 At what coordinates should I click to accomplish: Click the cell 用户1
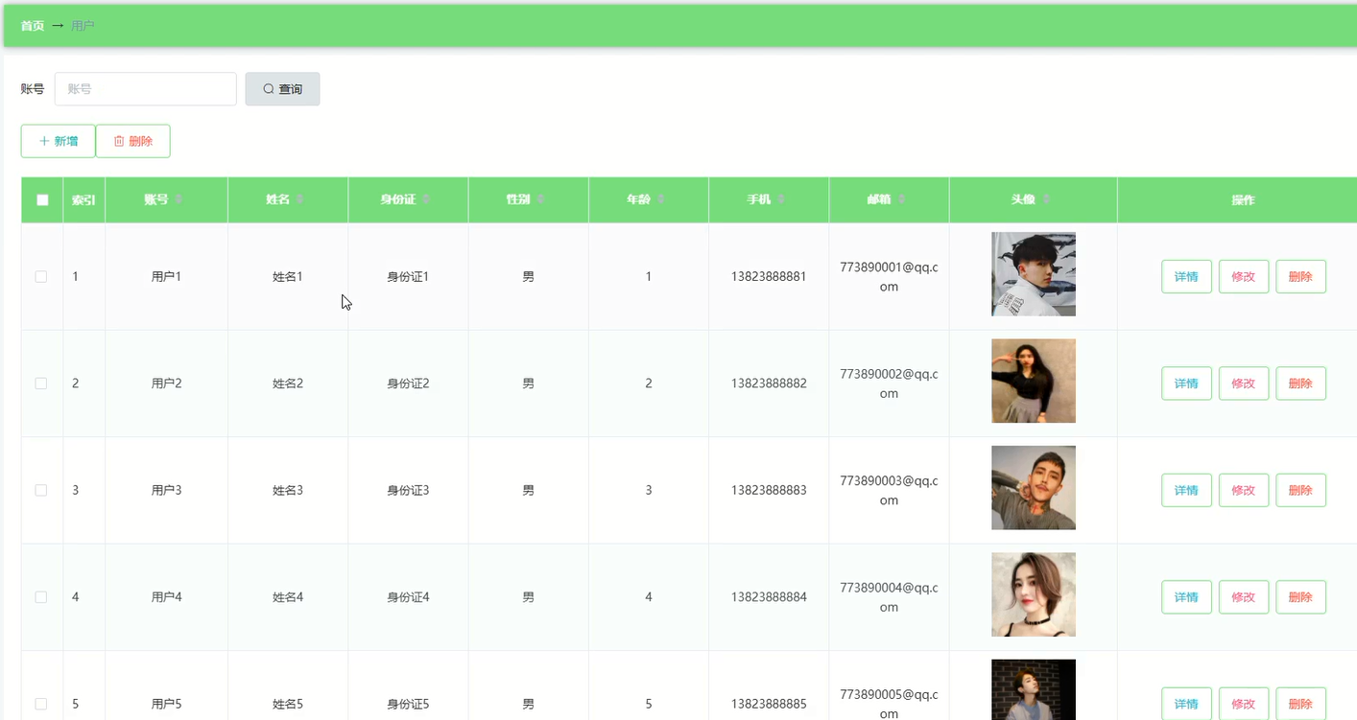[166, 276]
